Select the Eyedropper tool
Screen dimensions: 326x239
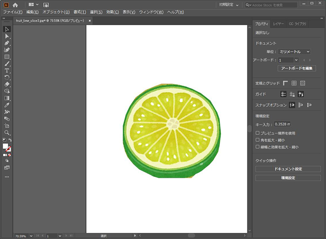click(7, 105)
